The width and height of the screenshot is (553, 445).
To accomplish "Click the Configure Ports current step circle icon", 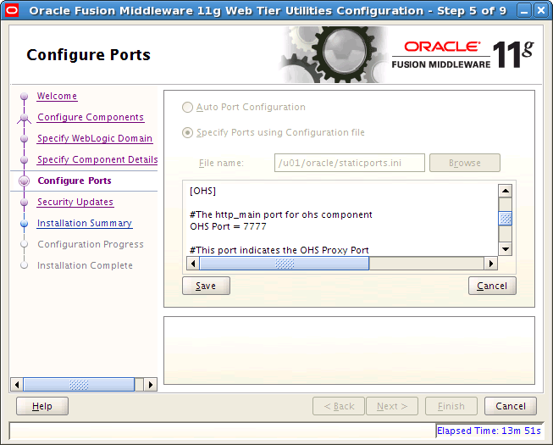I will [x=24, y=181].
